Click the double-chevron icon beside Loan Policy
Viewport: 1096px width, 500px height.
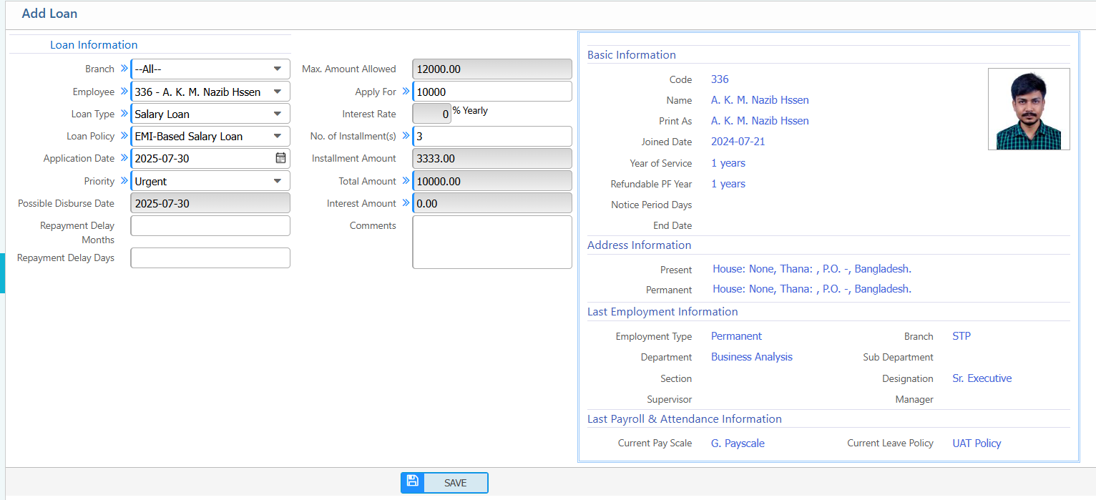[124, 136]
